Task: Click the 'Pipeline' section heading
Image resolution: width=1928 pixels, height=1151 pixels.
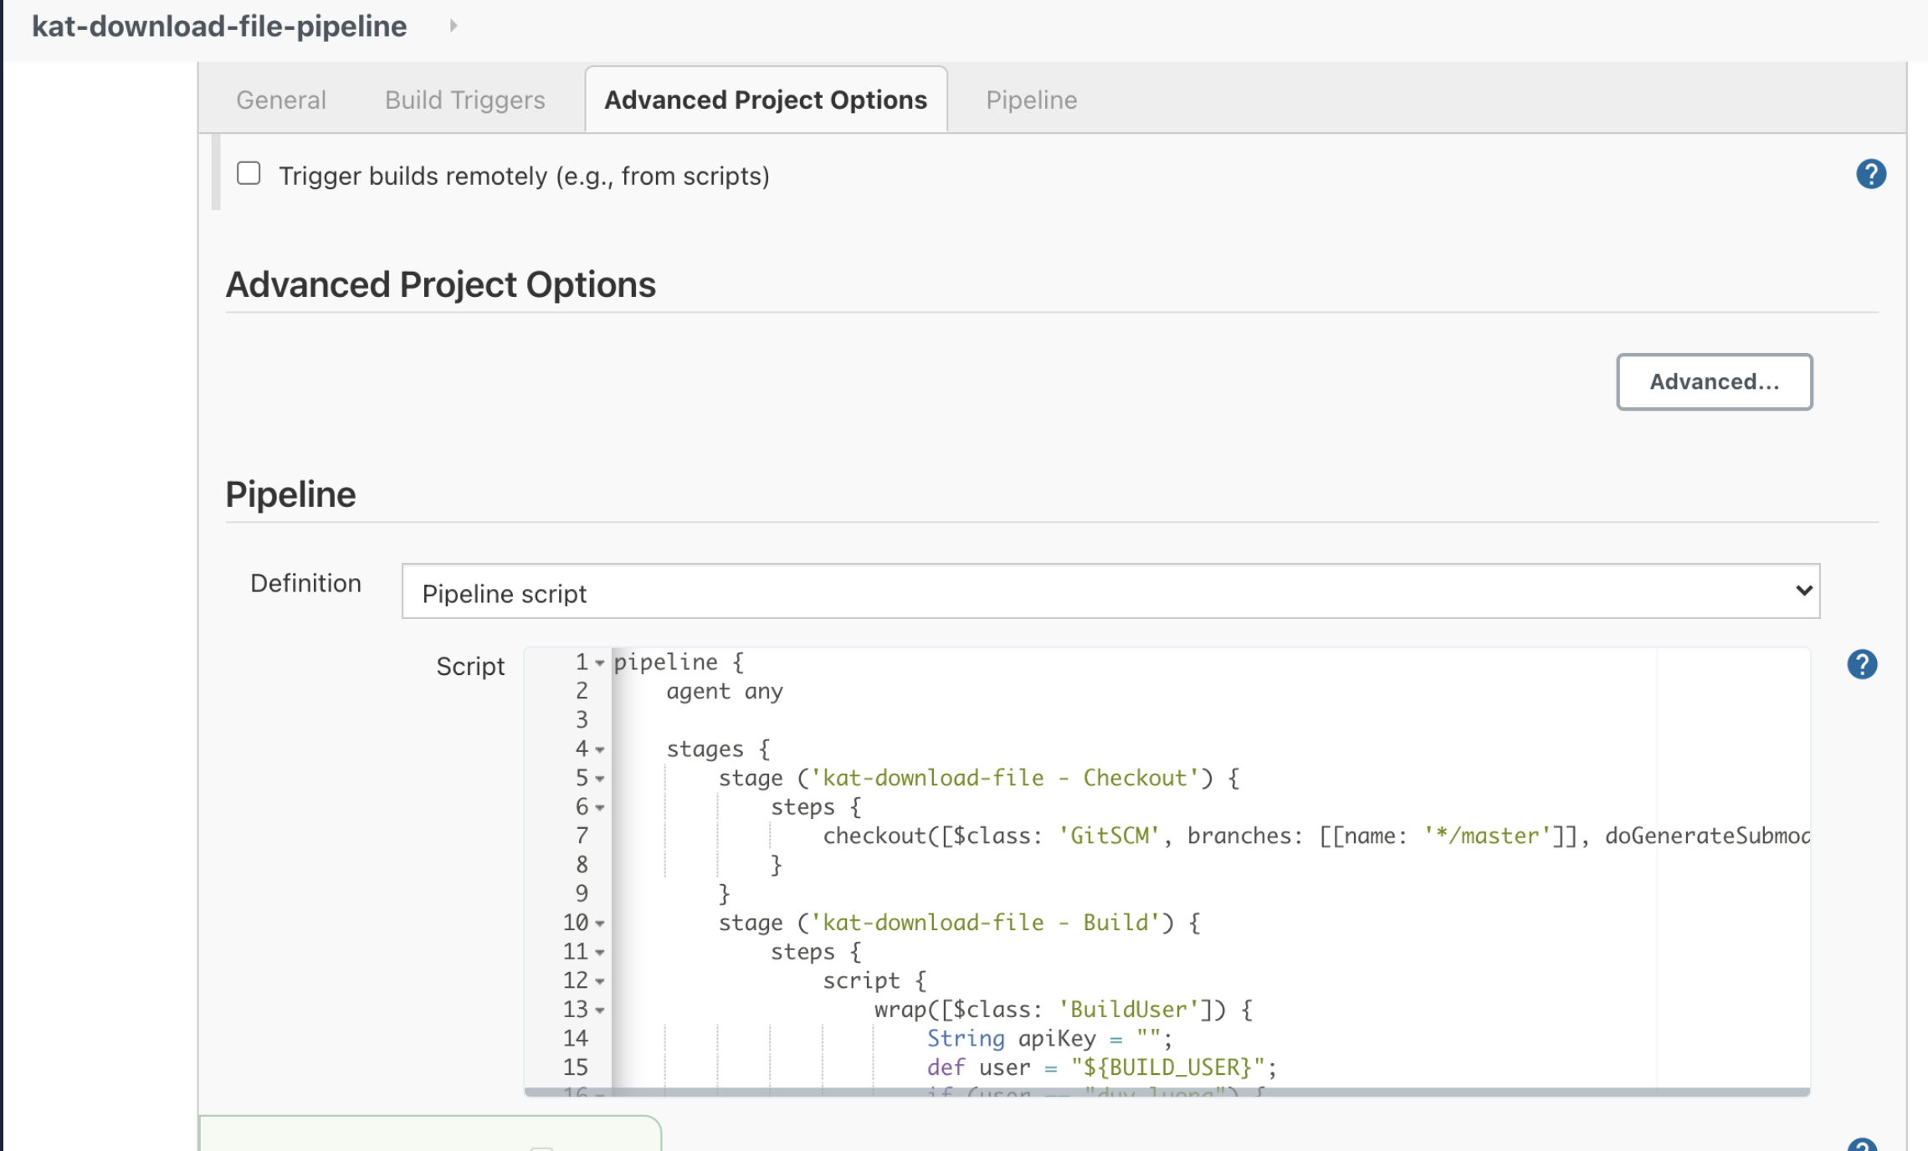Action: (290, 494)
